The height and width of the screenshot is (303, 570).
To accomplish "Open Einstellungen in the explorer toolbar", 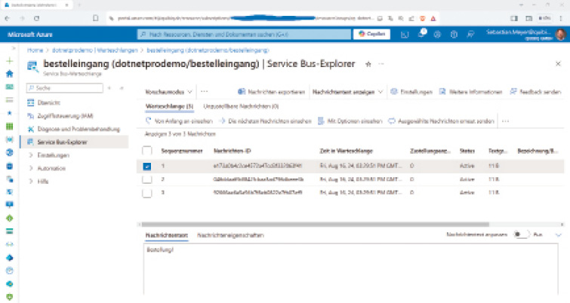I will click(x=411, y=92).
